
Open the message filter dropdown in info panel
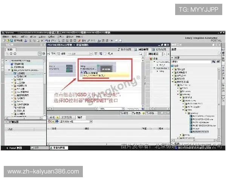pos(91,122)
